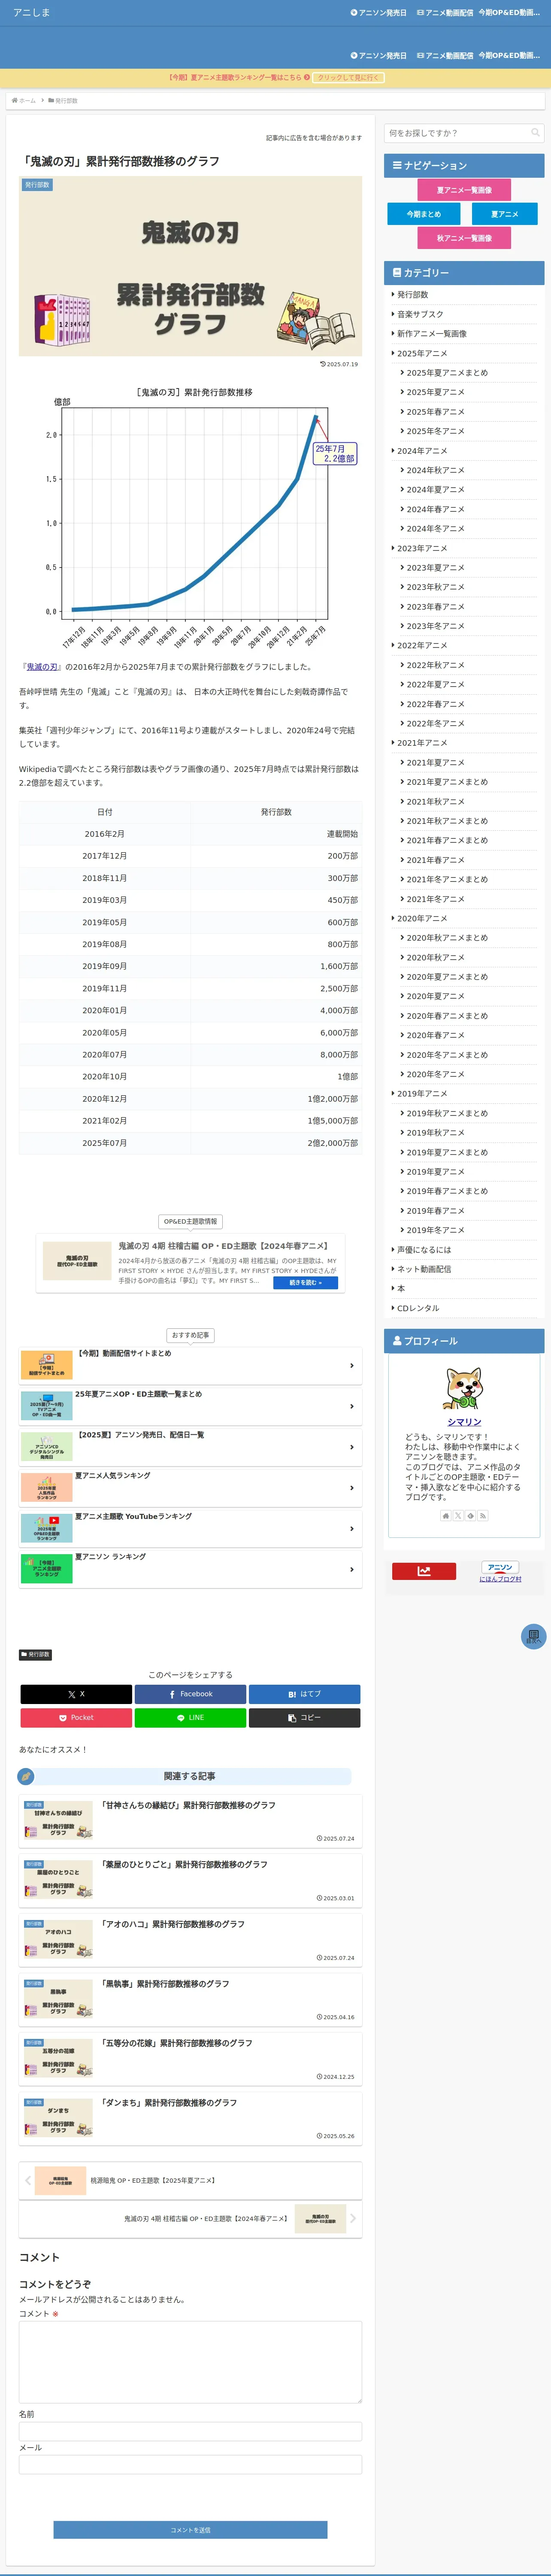
Task: Open the 【2025夏】アニソン発売日、配信日一覧 row arrow
Action: click(x=351, y=1447)
